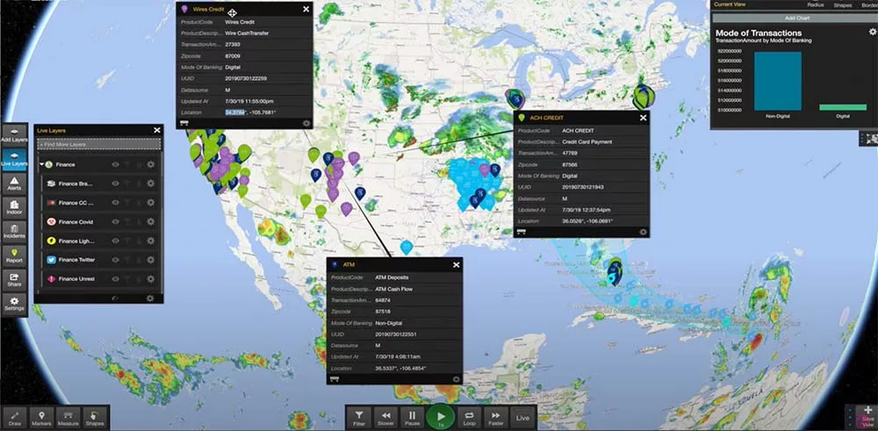Click the Faster playback button
The width and height of the screenshot is (878, 431).
495,418
